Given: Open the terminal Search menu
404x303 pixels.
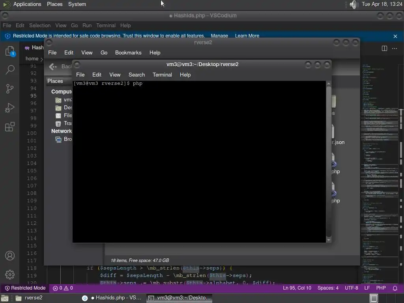Looking at the screenshot, I should tap(137, 75).
